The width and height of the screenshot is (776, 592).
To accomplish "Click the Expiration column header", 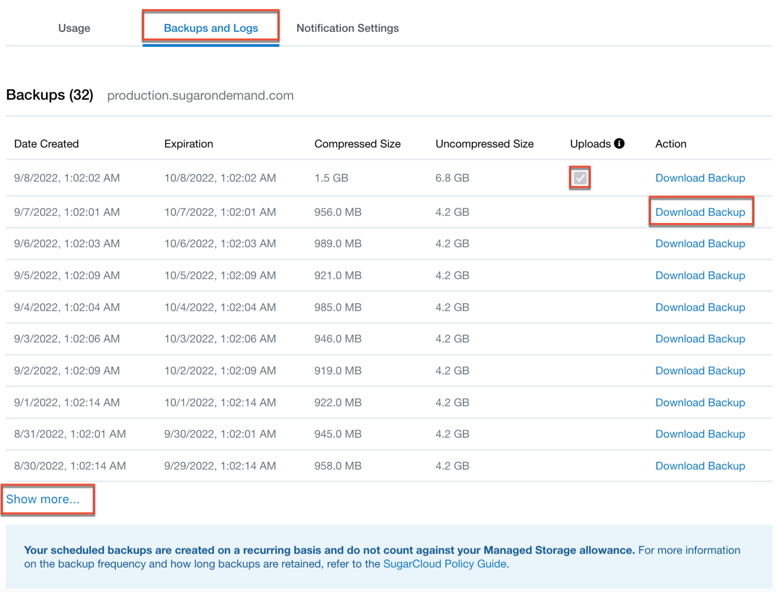I will coord(188,143).
